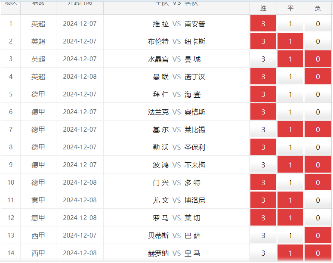Screen dimensions: 333x263
Task: Select draw option 1 for 法兰克 VS 奥格斯
Action: click(290, 111)
